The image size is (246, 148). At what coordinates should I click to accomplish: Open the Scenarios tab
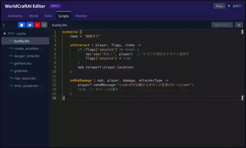tap(15, 16)
